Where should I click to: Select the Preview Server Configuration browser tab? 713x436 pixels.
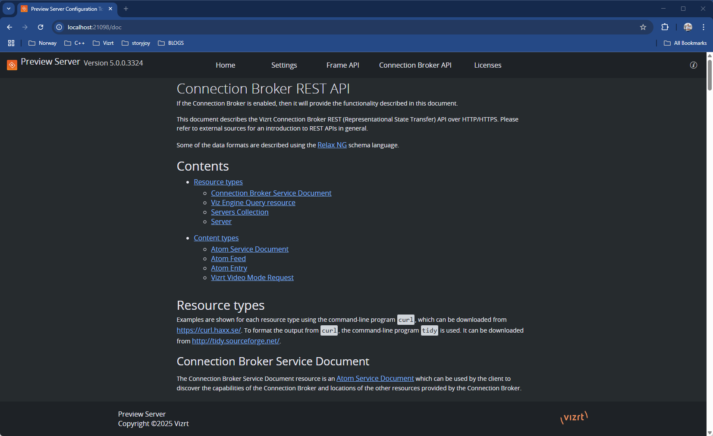(67, 9)
